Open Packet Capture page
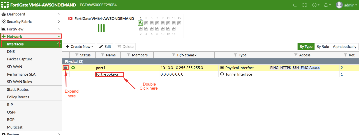Viewport: 359px width, 135px height. click(x=31, y=59)
